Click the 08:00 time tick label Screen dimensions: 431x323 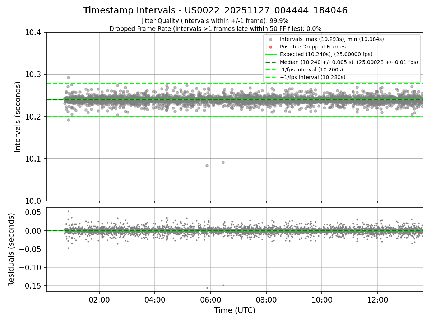pos(266,300)
